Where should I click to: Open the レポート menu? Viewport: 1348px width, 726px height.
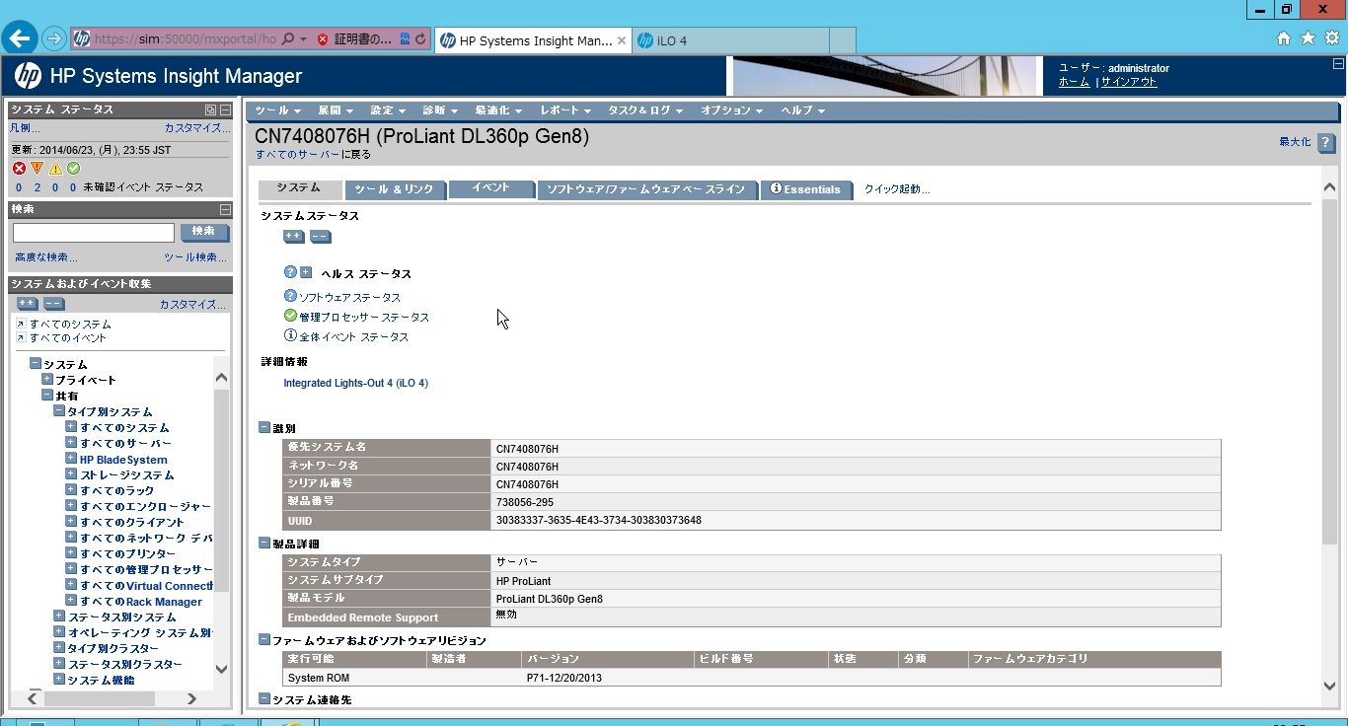pos(565,110)
